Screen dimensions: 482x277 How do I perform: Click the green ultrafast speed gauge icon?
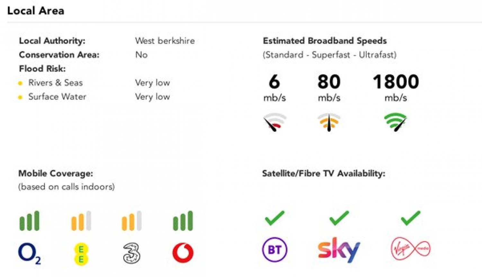[x=396, y=122]
